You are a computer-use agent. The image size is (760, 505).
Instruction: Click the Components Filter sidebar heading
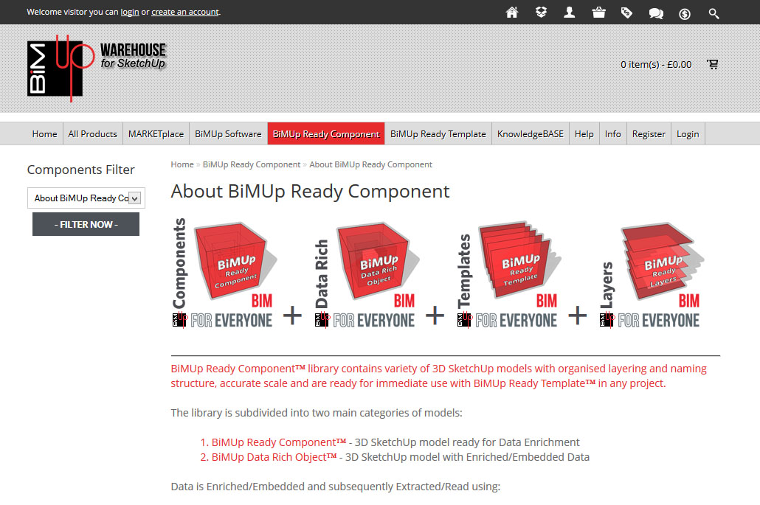81,170
